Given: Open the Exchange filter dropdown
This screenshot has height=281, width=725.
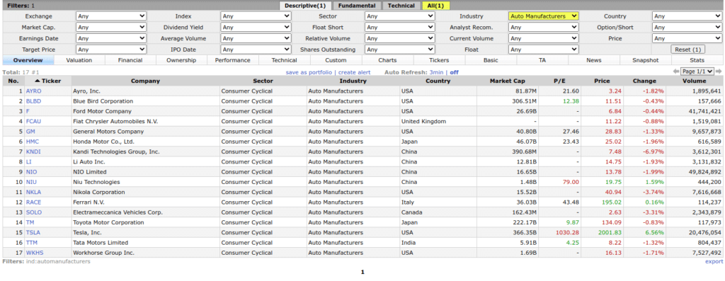Looking at the screenshot, I should click(x=111, y=16).
